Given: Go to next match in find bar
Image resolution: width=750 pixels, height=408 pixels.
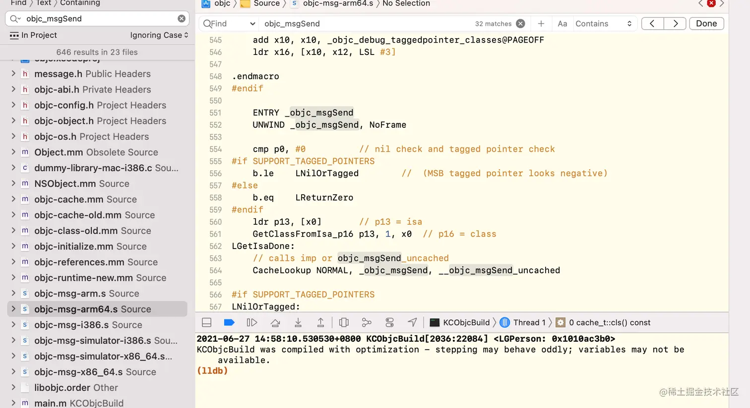Looking at the screenshot, I should point(675,23).
